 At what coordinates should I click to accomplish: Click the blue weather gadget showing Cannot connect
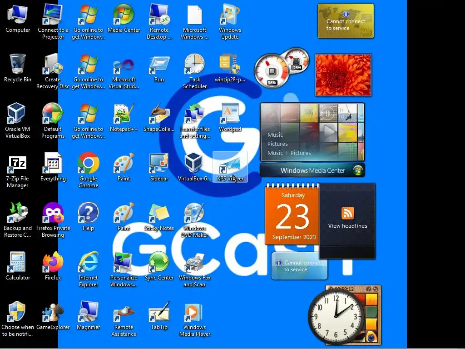coord(299,266)
